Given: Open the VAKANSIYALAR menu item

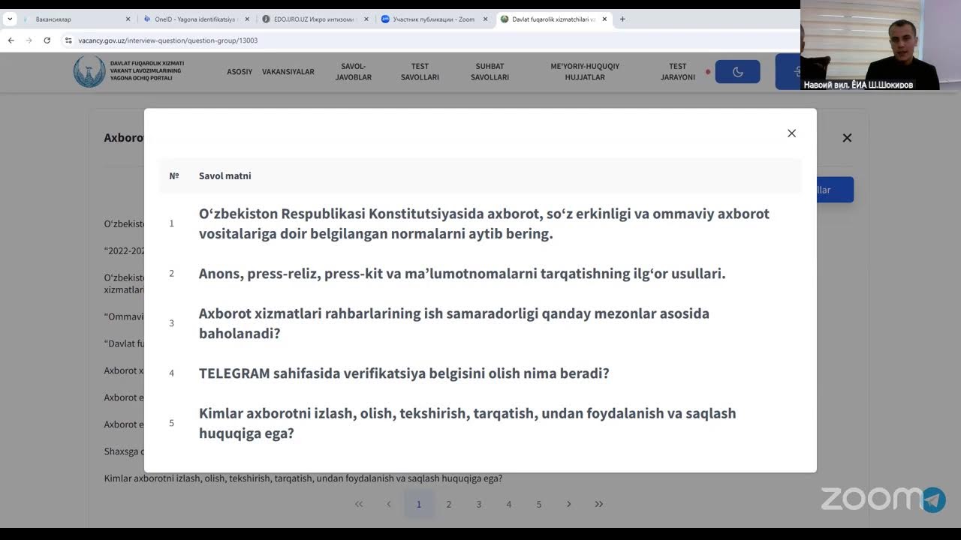Looking at the screenshot, I should click(x=288, y=72).
